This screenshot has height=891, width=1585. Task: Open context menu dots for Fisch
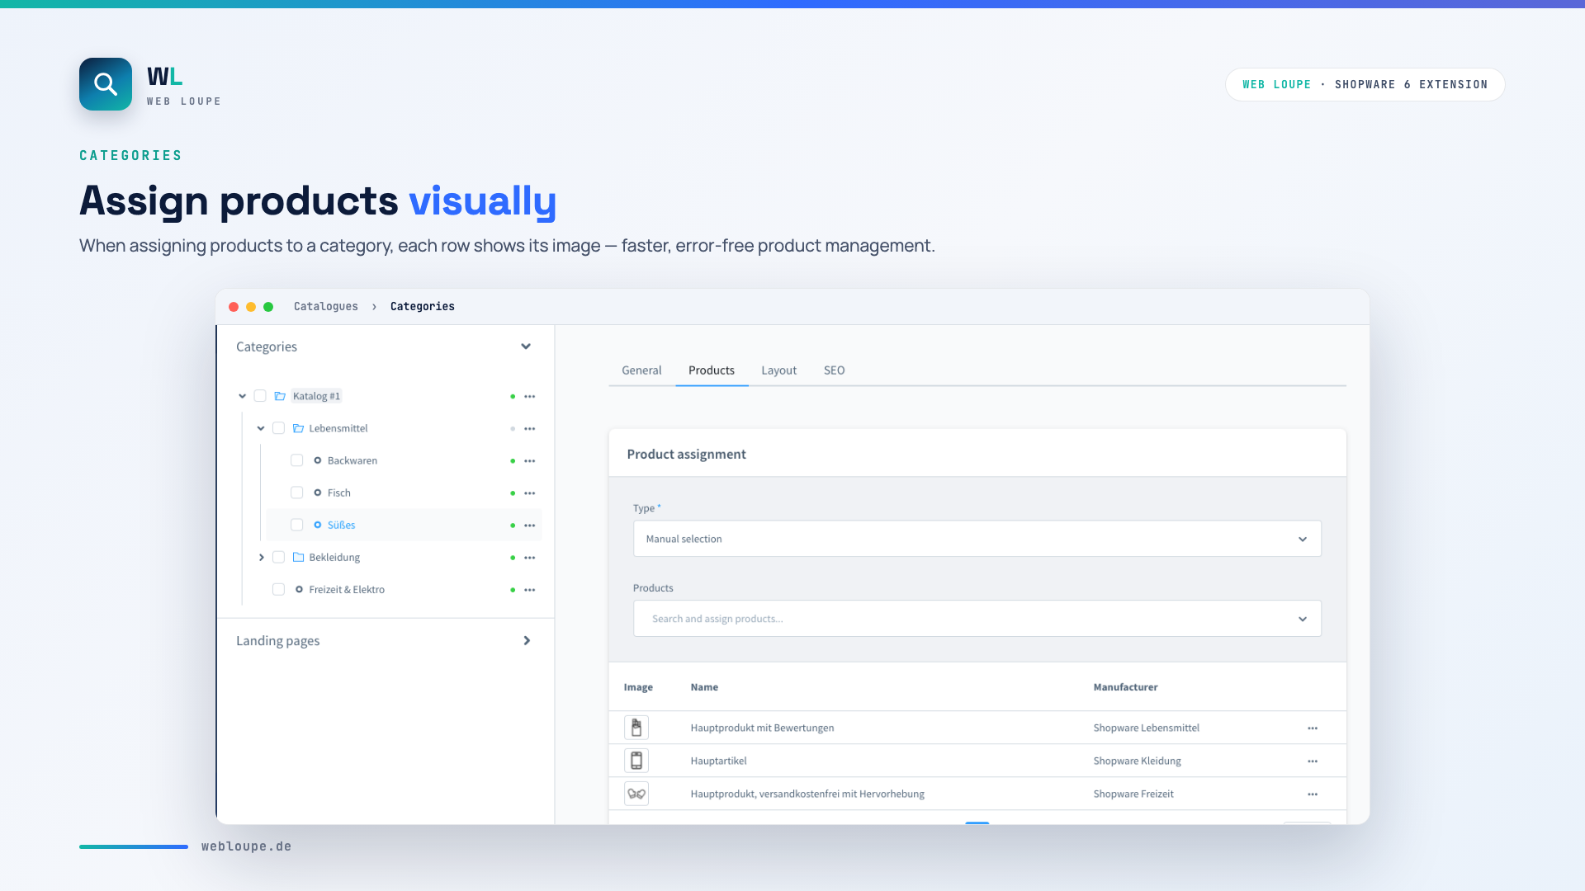point(530,493)
